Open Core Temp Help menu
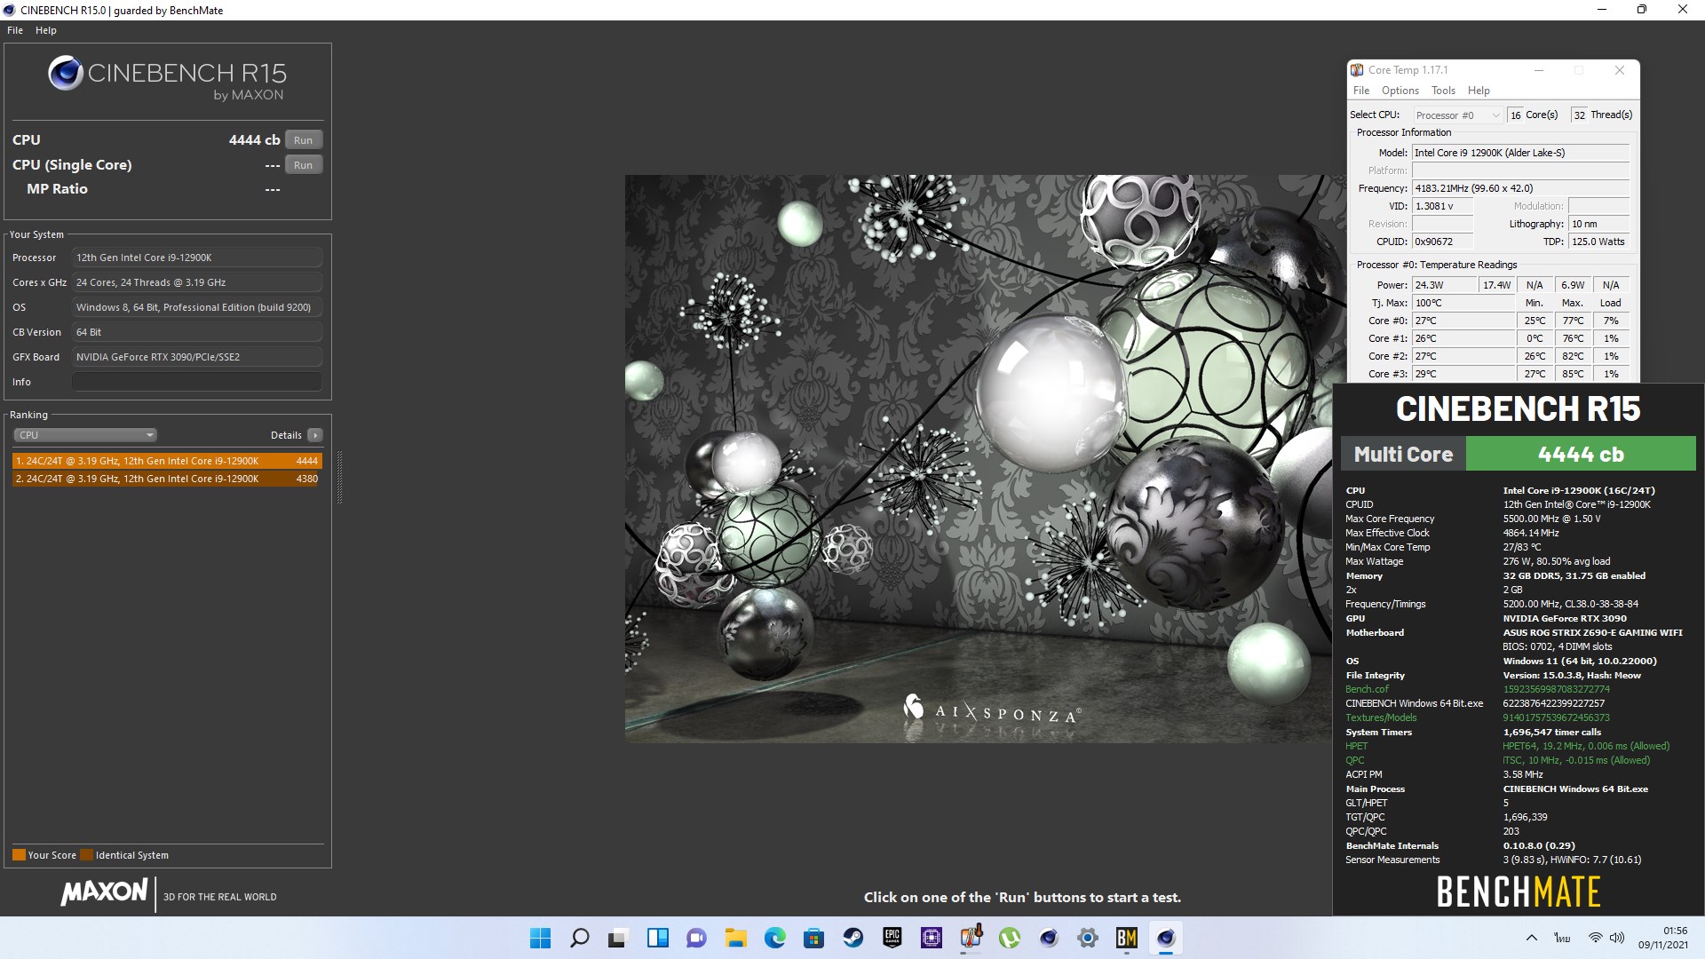The height and width of the screenshot is (959, 1705). (x=1479, y=91)
